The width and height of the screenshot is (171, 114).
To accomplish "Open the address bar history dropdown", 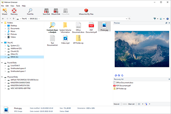I will 127,19.
